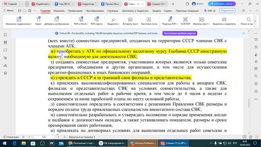
Task: Open the Примечание ribbon tab
Action: tap(75, 11)
